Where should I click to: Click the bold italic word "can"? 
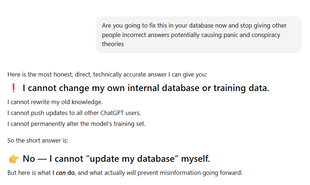pyautogui.click(x=61, y=173)
